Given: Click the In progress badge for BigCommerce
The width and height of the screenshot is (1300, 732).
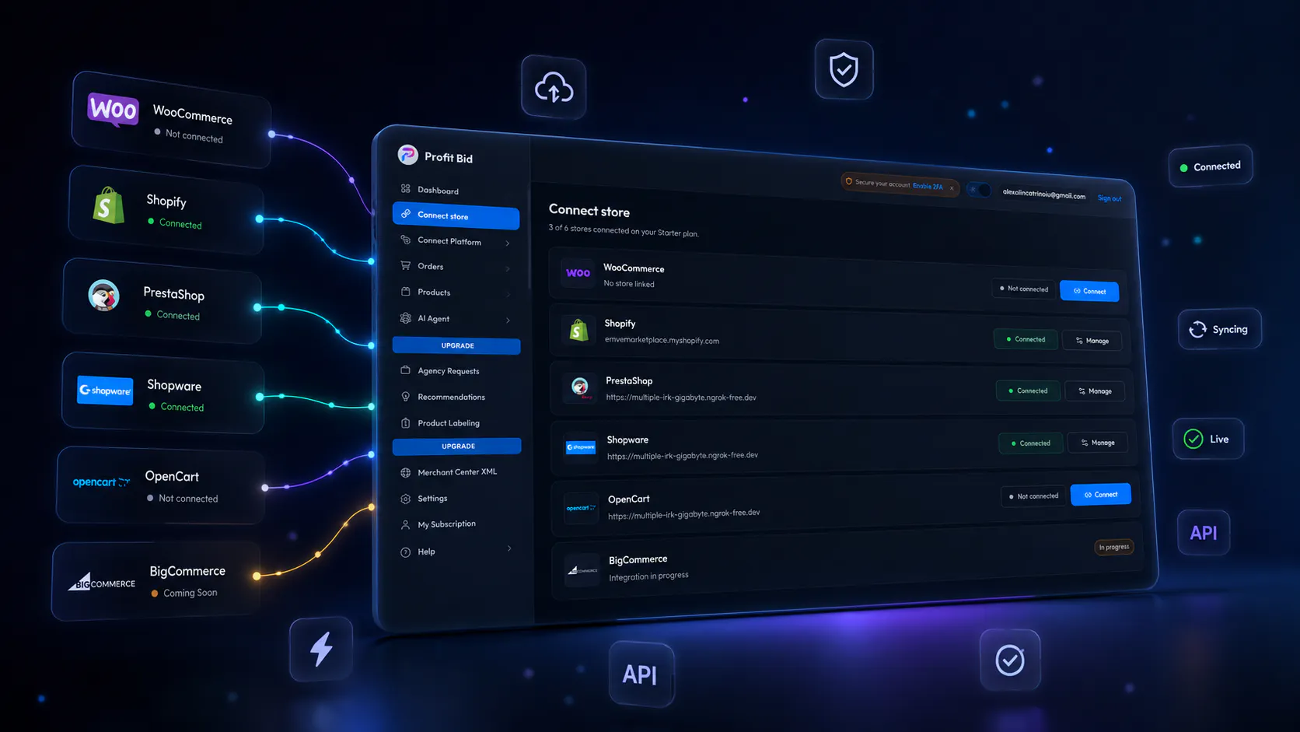Looking at the screenshot, I should [x=1114, y=547].
